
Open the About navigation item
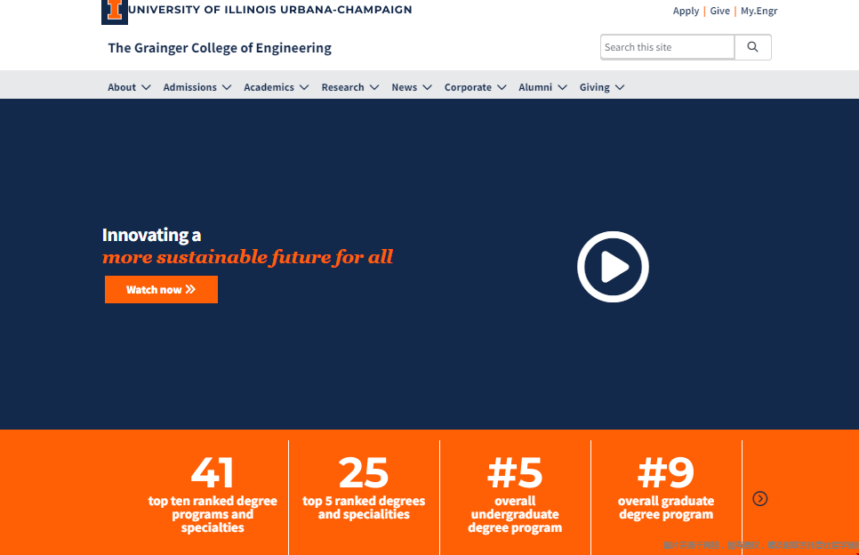122,87
